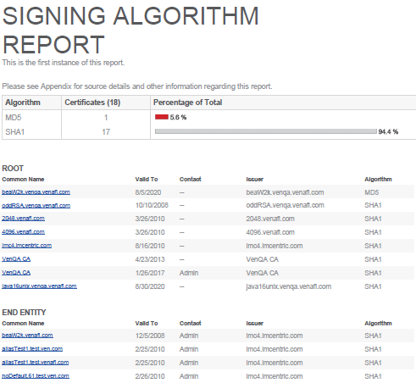
Task: Click Valid To header under ROOT
Action: coord(147,179)
